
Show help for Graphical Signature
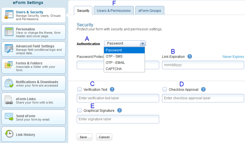tap(120, 110)
